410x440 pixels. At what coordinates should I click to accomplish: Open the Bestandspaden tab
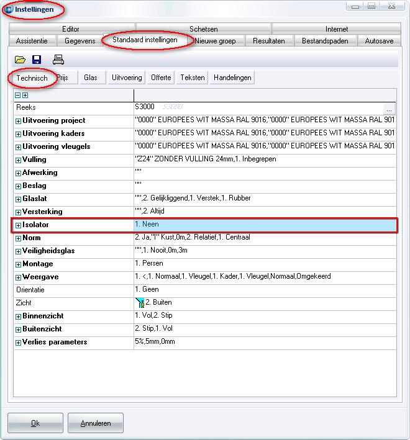tap(325, 41)
